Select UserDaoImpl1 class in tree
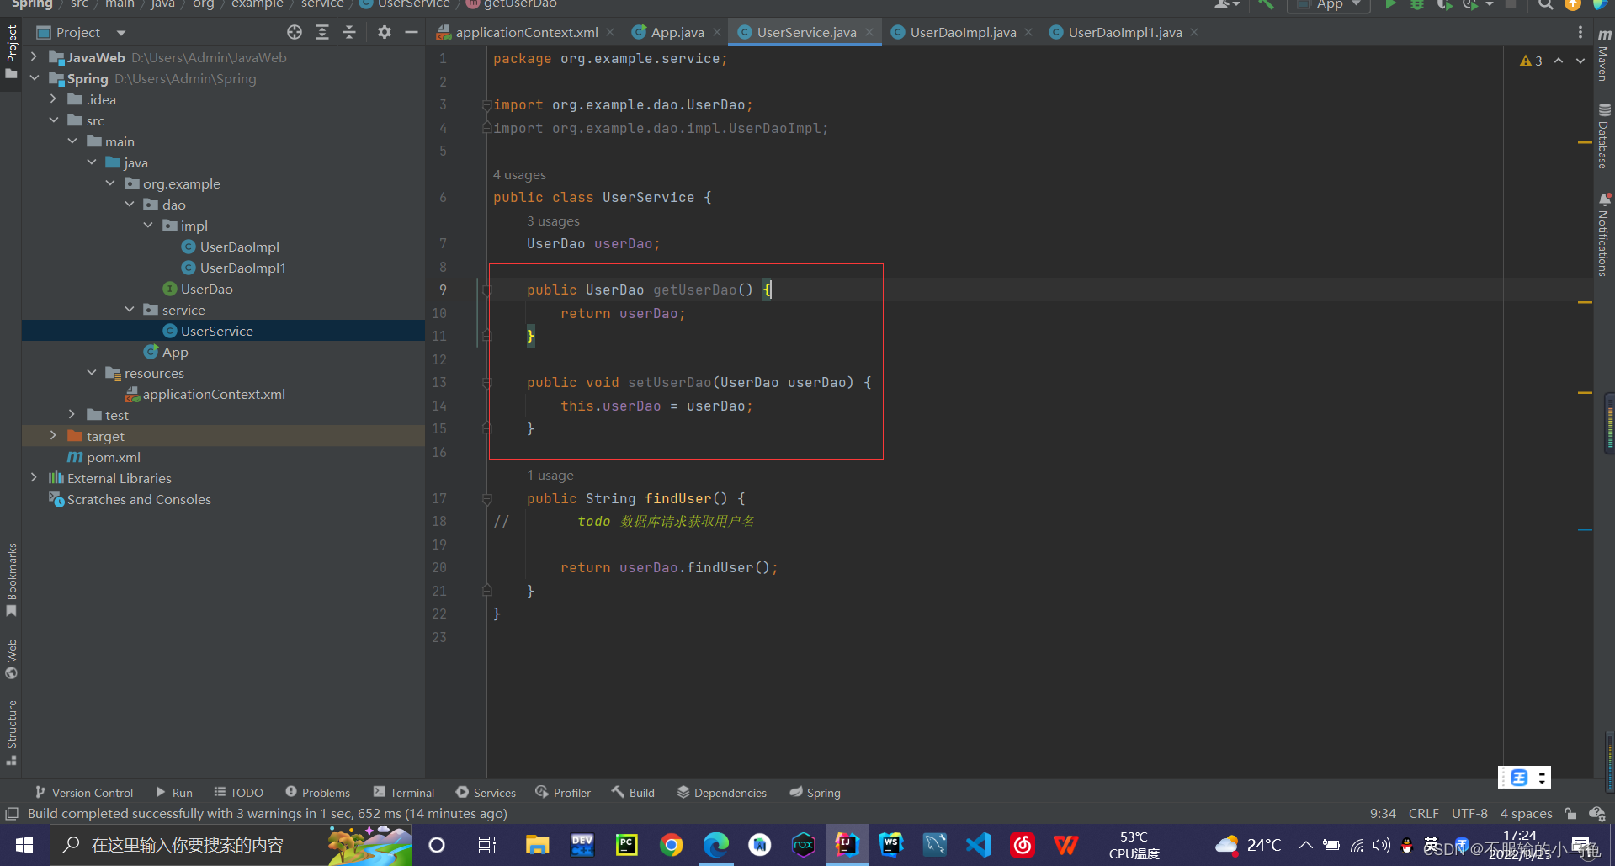 click(x=234, y=268)
